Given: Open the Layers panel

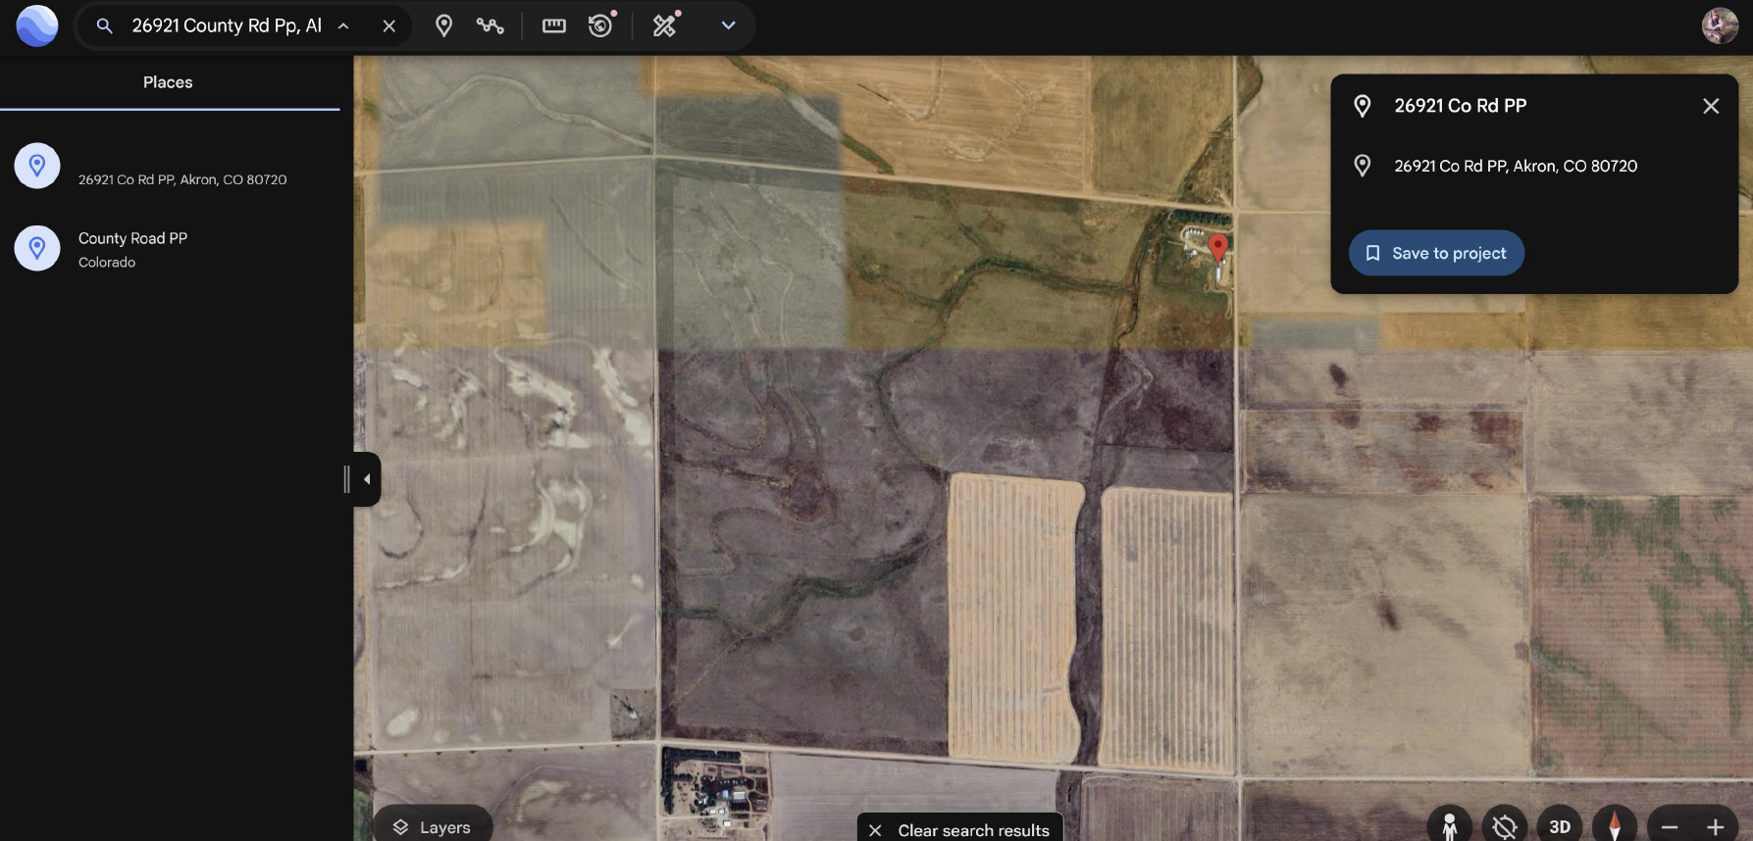Looking at the screenshot, I should tap(433, 826).
